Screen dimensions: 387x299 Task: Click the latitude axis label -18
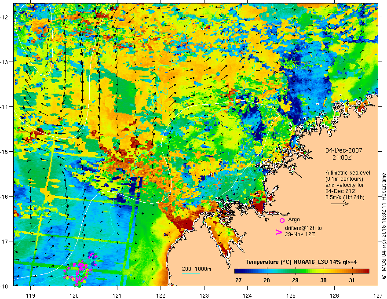click(5, 286)
